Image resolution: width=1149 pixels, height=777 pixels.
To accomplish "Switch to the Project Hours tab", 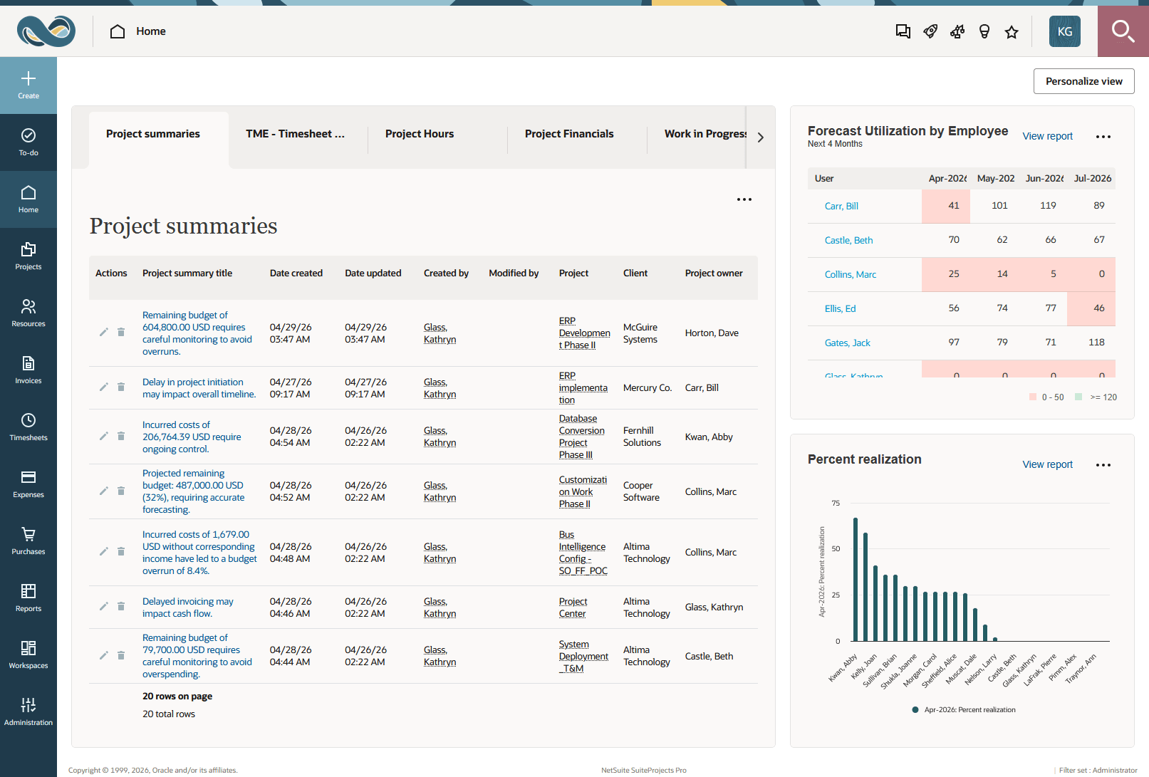I will [437, 134].
